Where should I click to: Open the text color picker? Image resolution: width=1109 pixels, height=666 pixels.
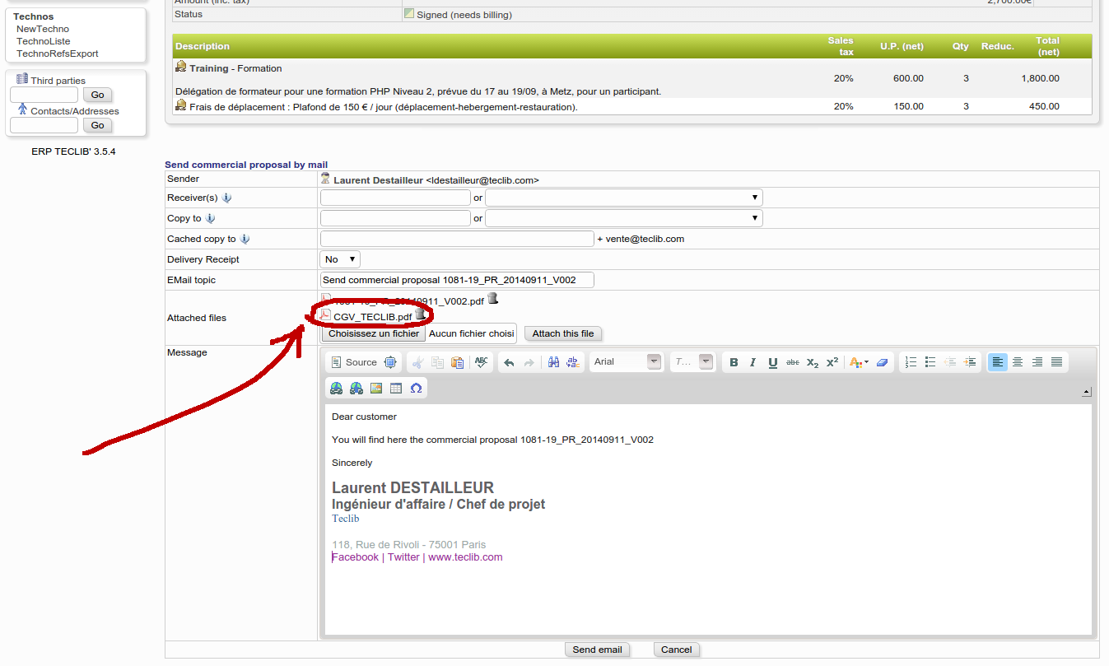click(859, 362)
